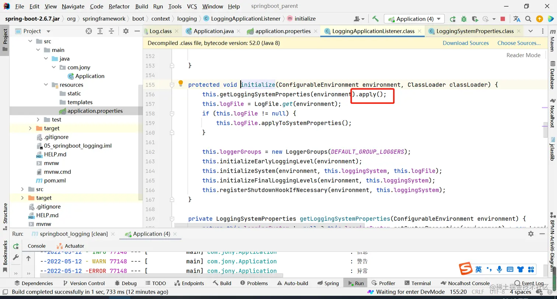The image size is (557, 299).
Task: Rerun the application from the top toolbar
Action: point(453,19)
